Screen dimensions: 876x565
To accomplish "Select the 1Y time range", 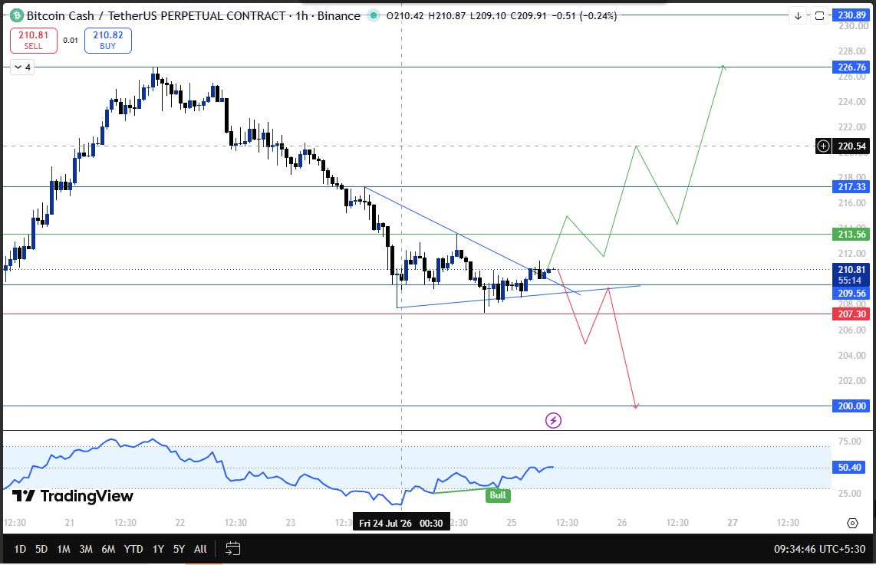I will tap(158, 550).
